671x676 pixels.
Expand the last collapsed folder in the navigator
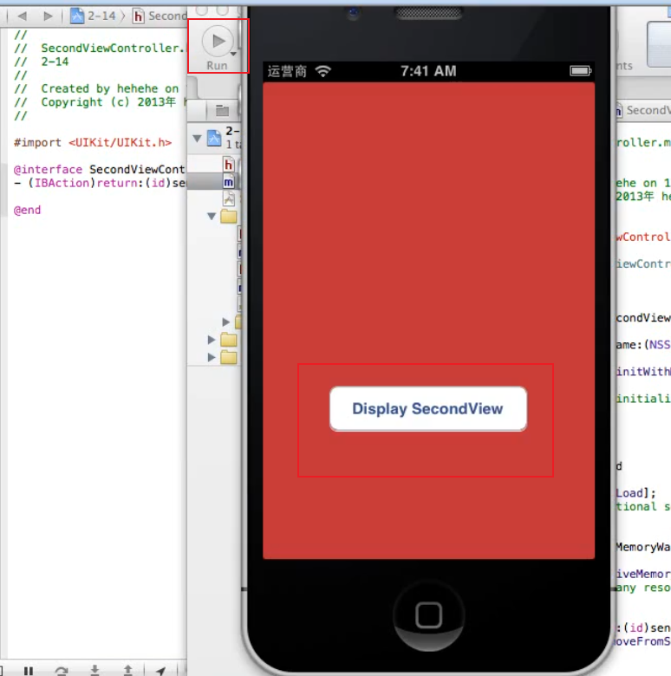coord(212,356)
